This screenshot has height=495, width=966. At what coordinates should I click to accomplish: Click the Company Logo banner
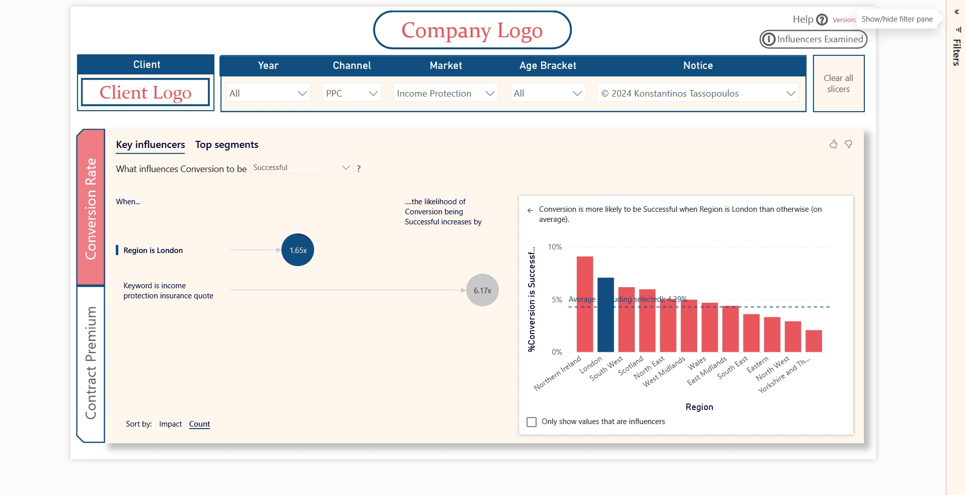pos(472,30)
